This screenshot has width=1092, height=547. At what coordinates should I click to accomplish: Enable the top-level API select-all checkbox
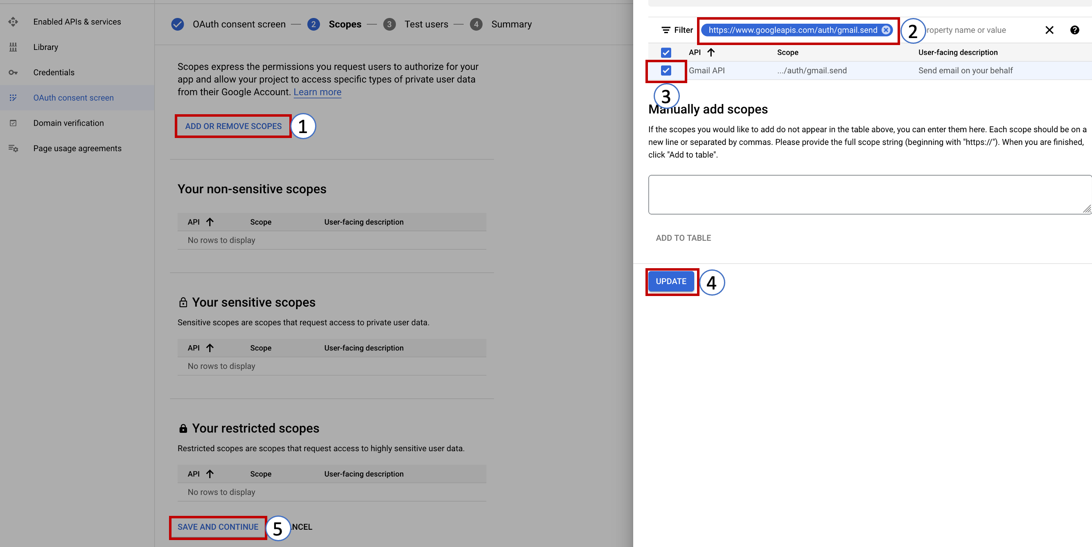[666, 52]
